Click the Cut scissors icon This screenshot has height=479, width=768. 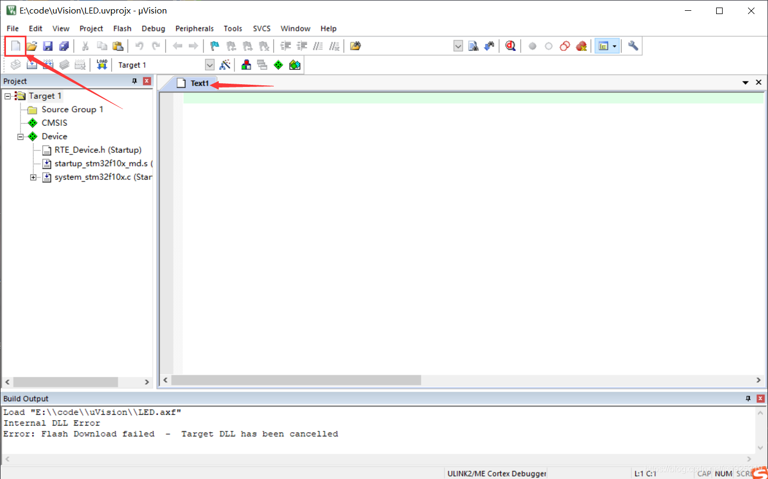point(85,46)
